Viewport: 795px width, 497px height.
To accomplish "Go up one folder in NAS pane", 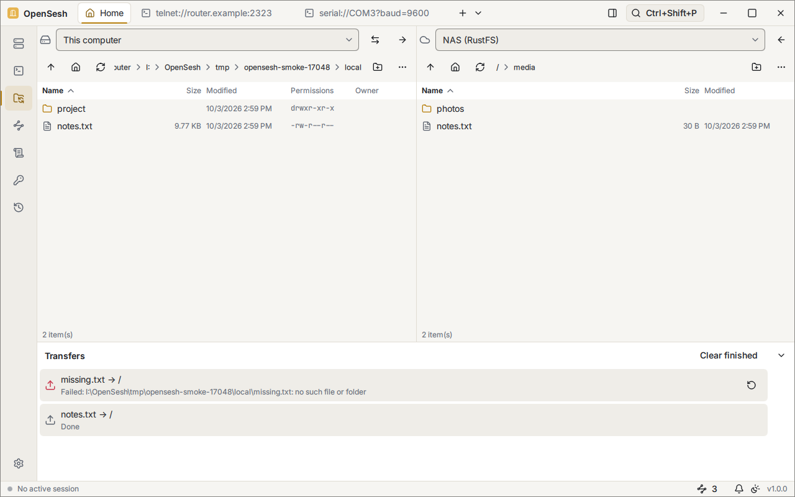I will click(430, 67).
